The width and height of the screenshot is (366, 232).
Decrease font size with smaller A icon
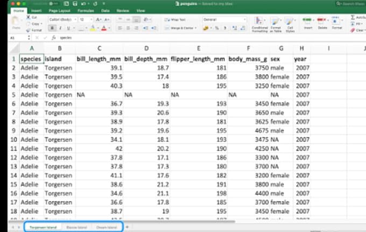click(107, 19)
